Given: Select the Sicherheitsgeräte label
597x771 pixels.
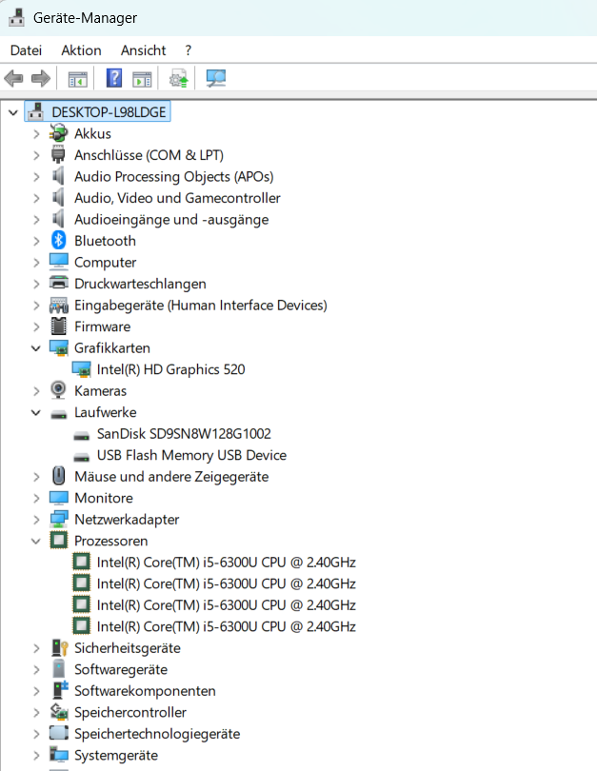Looking at the screenshot, I should [127, 648].
